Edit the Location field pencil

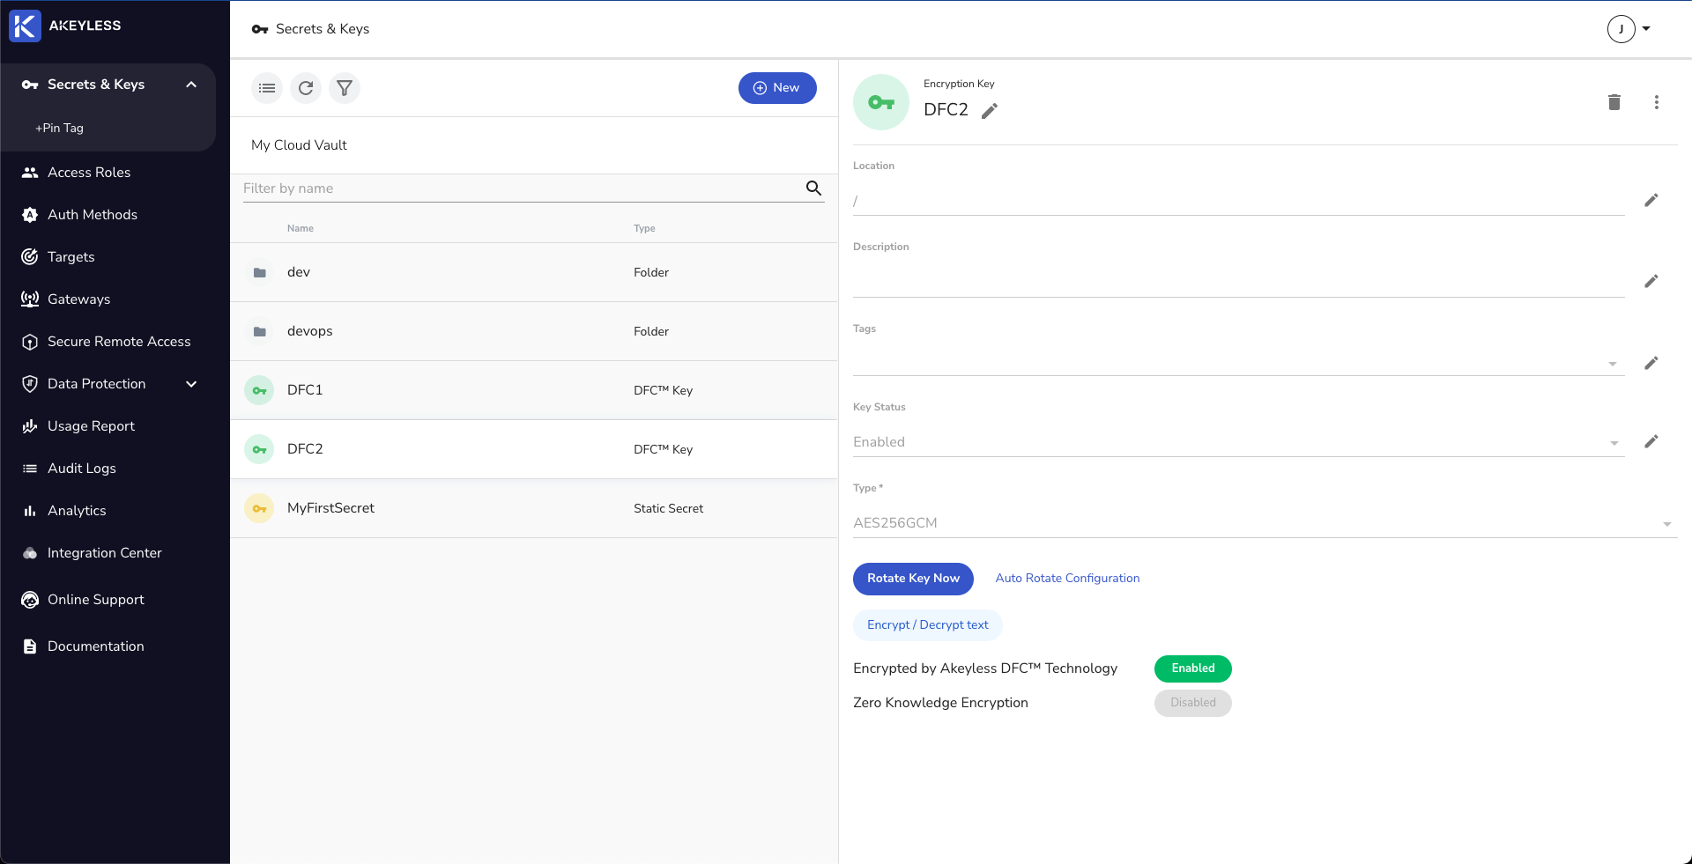1651,200
